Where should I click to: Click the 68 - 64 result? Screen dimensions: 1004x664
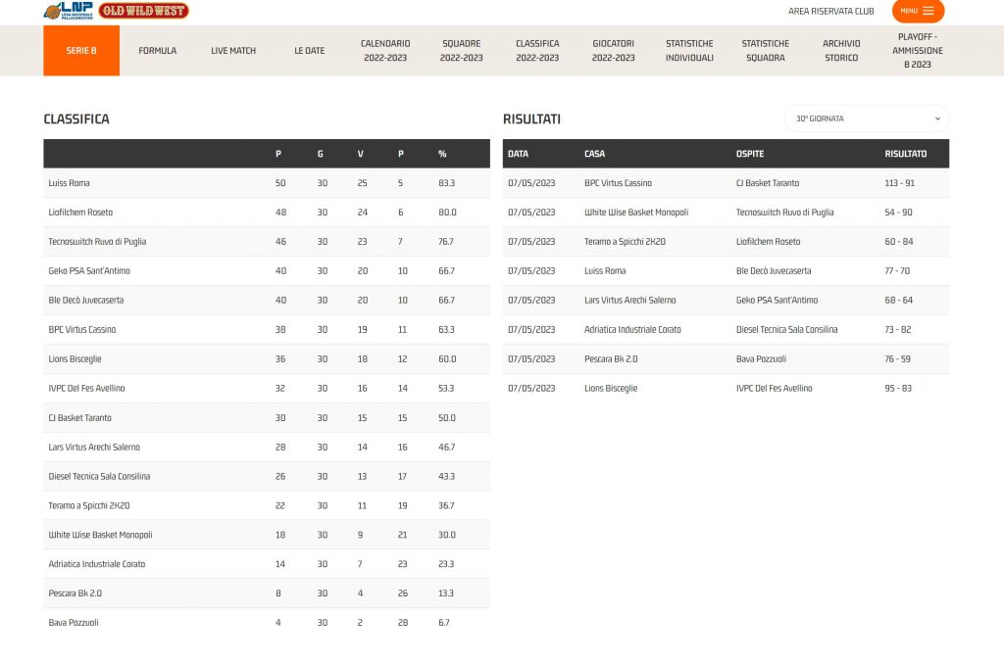coord(898,300)
